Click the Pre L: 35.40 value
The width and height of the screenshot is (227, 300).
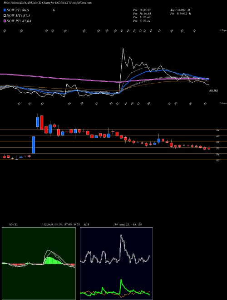142,17
